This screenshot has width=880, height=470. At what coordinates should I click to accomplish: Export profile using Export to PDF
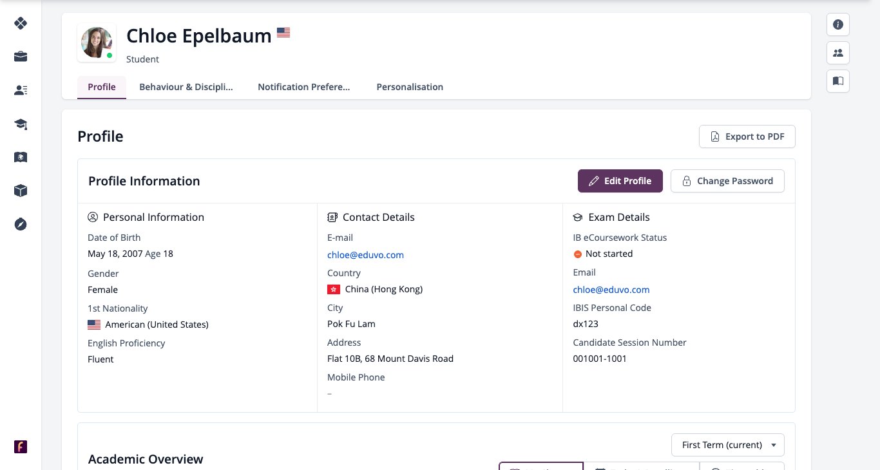[747, 136]
